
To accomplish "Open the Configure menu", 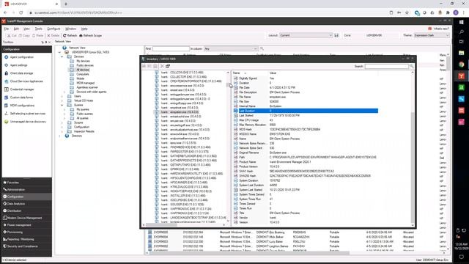I will tap(53, 29).
